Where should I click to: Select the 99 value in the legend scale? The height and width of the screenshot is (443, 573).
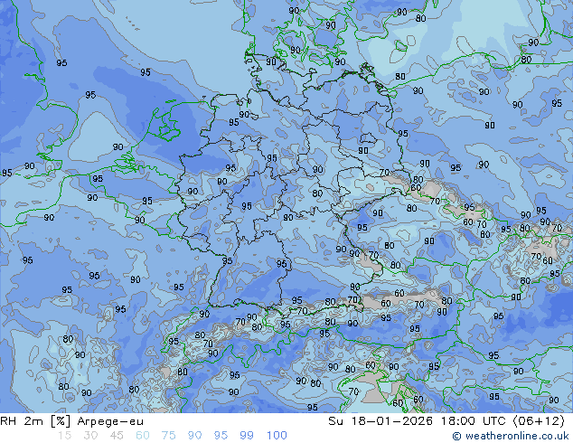[x=247, y=436]
